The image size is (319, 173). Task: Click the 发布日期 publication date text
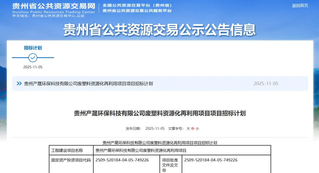pos(145,129)
